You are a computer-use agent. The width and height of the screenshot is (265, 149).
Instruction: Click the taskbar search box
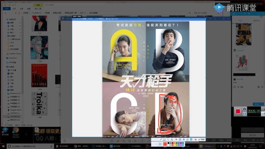pyautogui.click(x=31, y=146)
